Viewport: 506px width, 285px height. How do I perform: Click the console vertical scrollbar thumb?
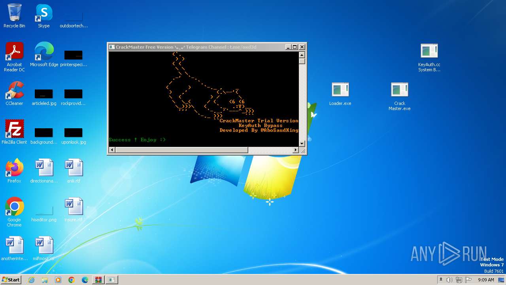(302, 61)
